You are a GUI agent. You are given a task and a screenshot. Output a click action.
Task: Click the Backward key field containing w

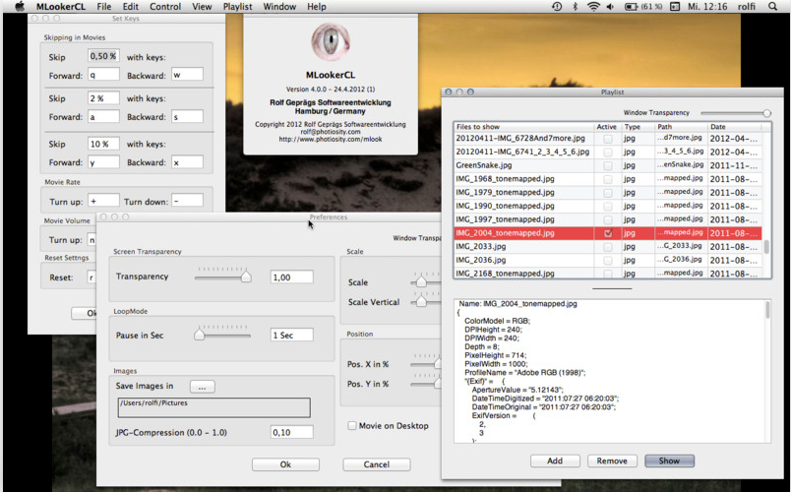tap(187, 75)
